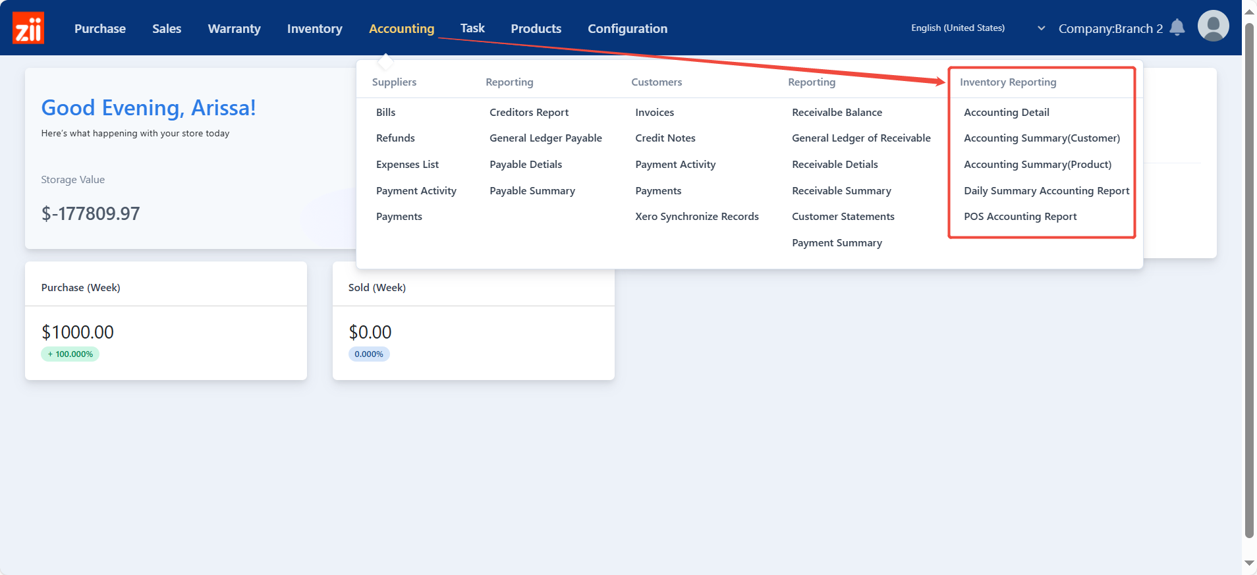Screen dimensions: 1257x575
Task: Open Refunds under Suppliers
Action: pyautogui.click(x=395, y=138)
